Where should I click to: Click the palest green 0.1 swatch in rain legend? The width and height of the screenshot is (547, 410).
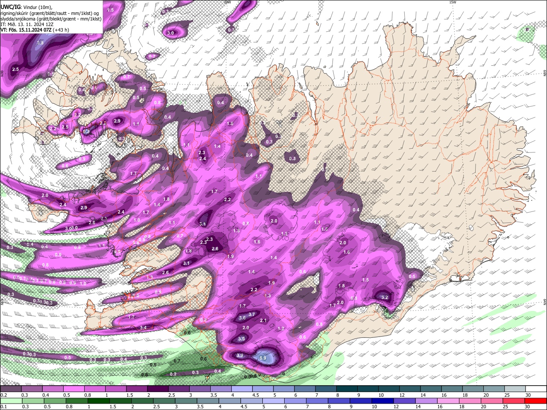click(x=11, y=401)
